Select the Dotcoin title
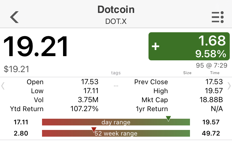The width and height of the screenshot is (232, 142). point(116,10)
